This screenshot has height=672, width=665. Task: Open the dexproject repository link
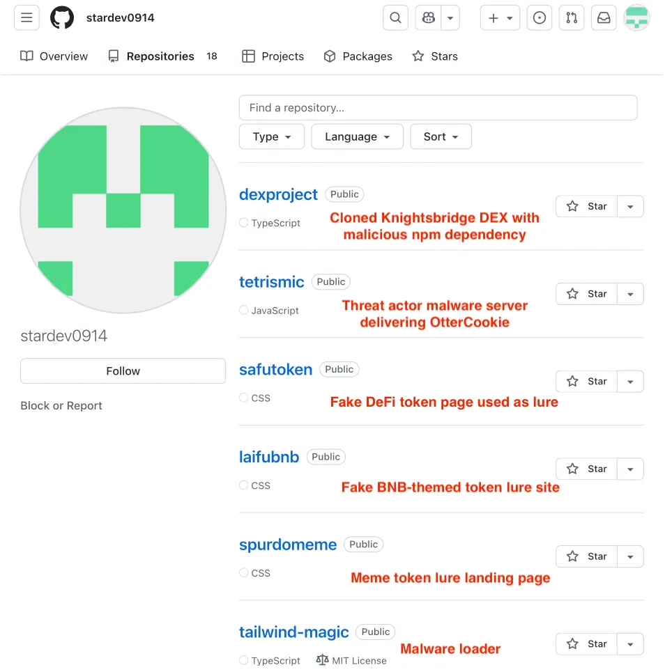click(278, 194)
